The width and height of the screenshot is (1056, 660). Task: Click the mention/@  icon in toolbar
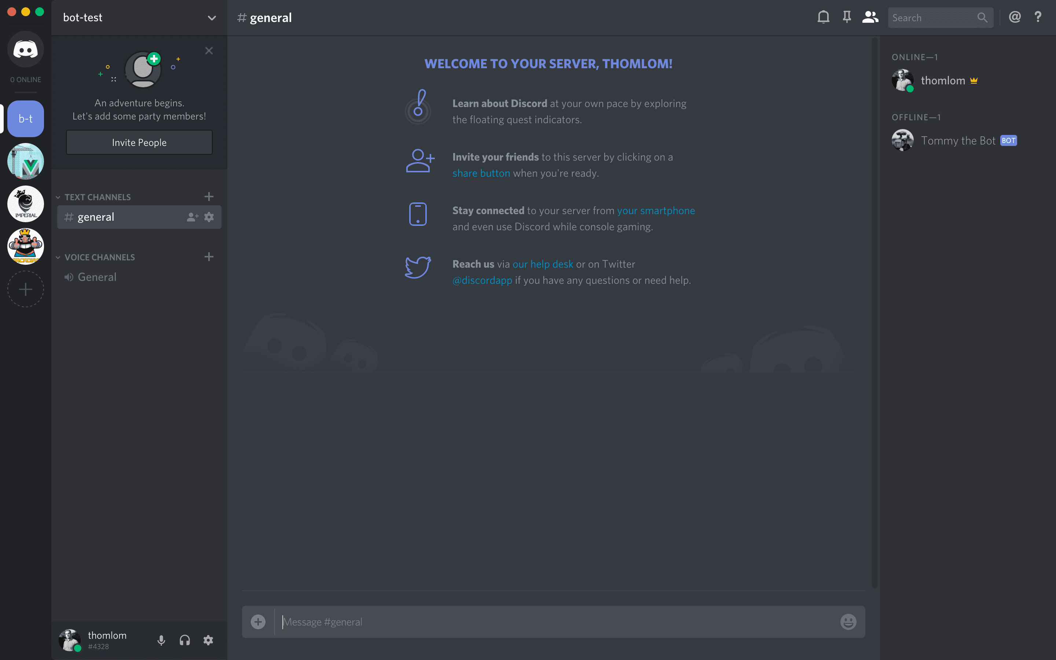(x=1015, y=17)
